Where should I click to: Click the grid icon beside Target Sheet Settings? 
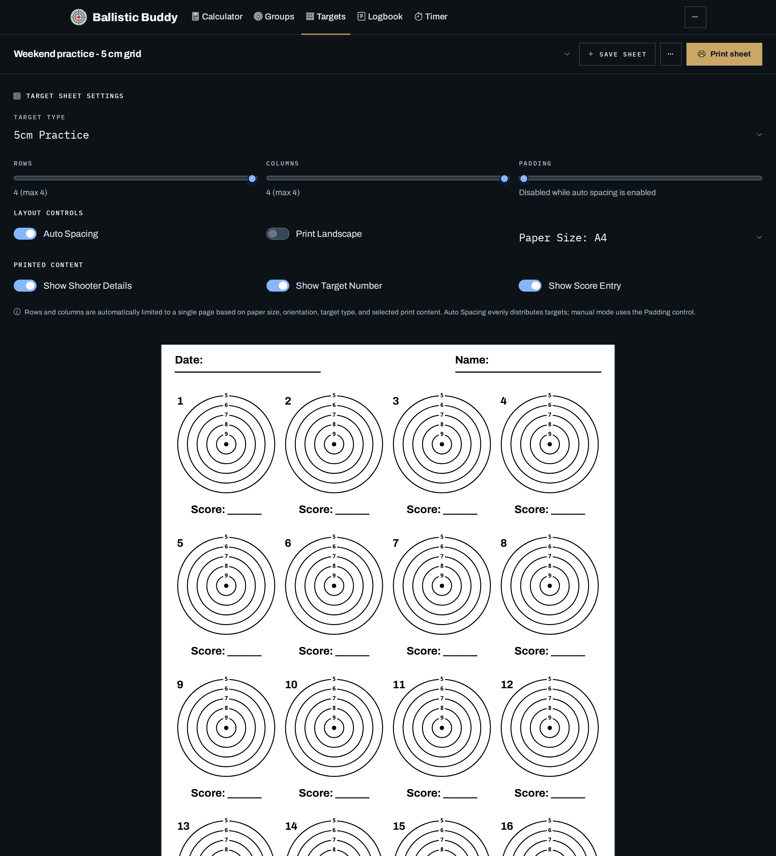click(x=17, y=96)
